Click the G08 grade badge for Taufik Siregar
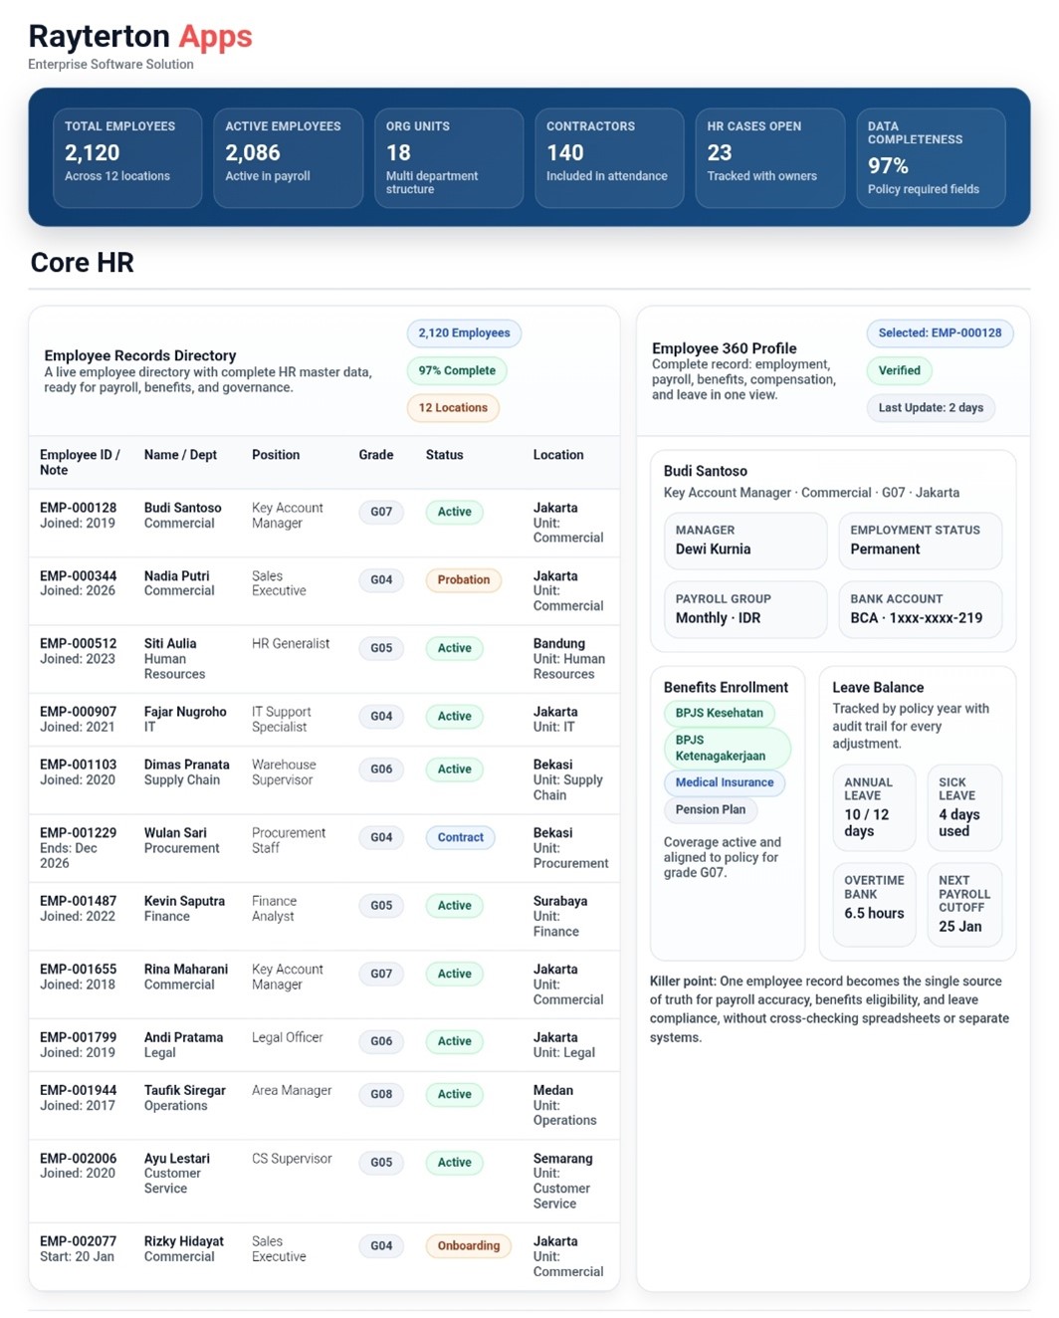Screen dimensions: 1059x1318 pos(381,1095)
